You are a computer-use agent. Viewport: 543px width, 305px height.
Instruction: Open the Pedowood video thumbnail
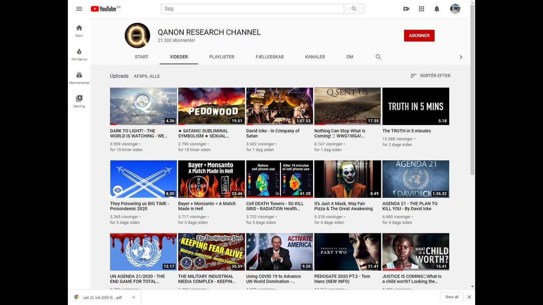click(211, 106)
